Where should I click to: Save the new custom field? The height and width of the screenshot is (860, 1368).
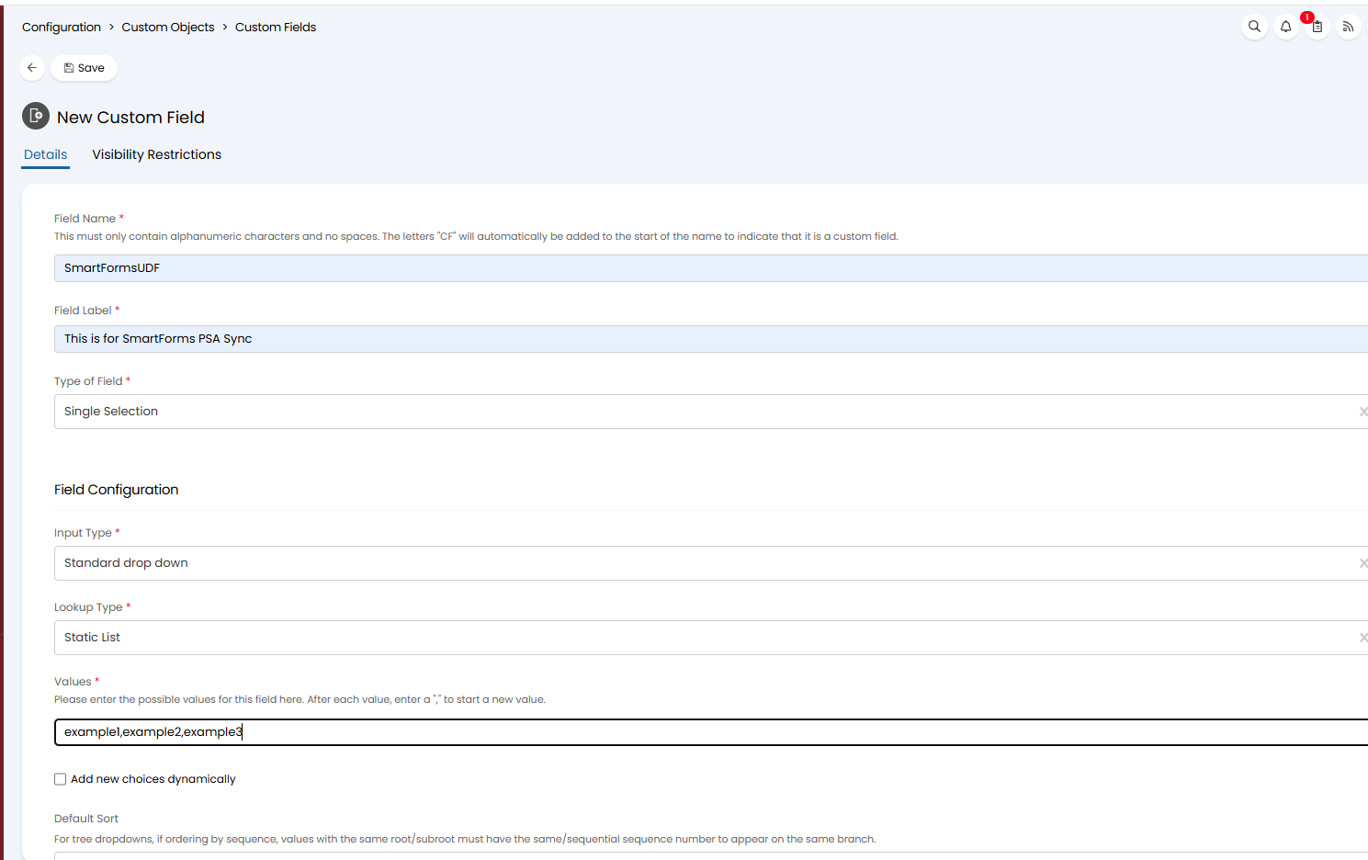pos(84,68)
